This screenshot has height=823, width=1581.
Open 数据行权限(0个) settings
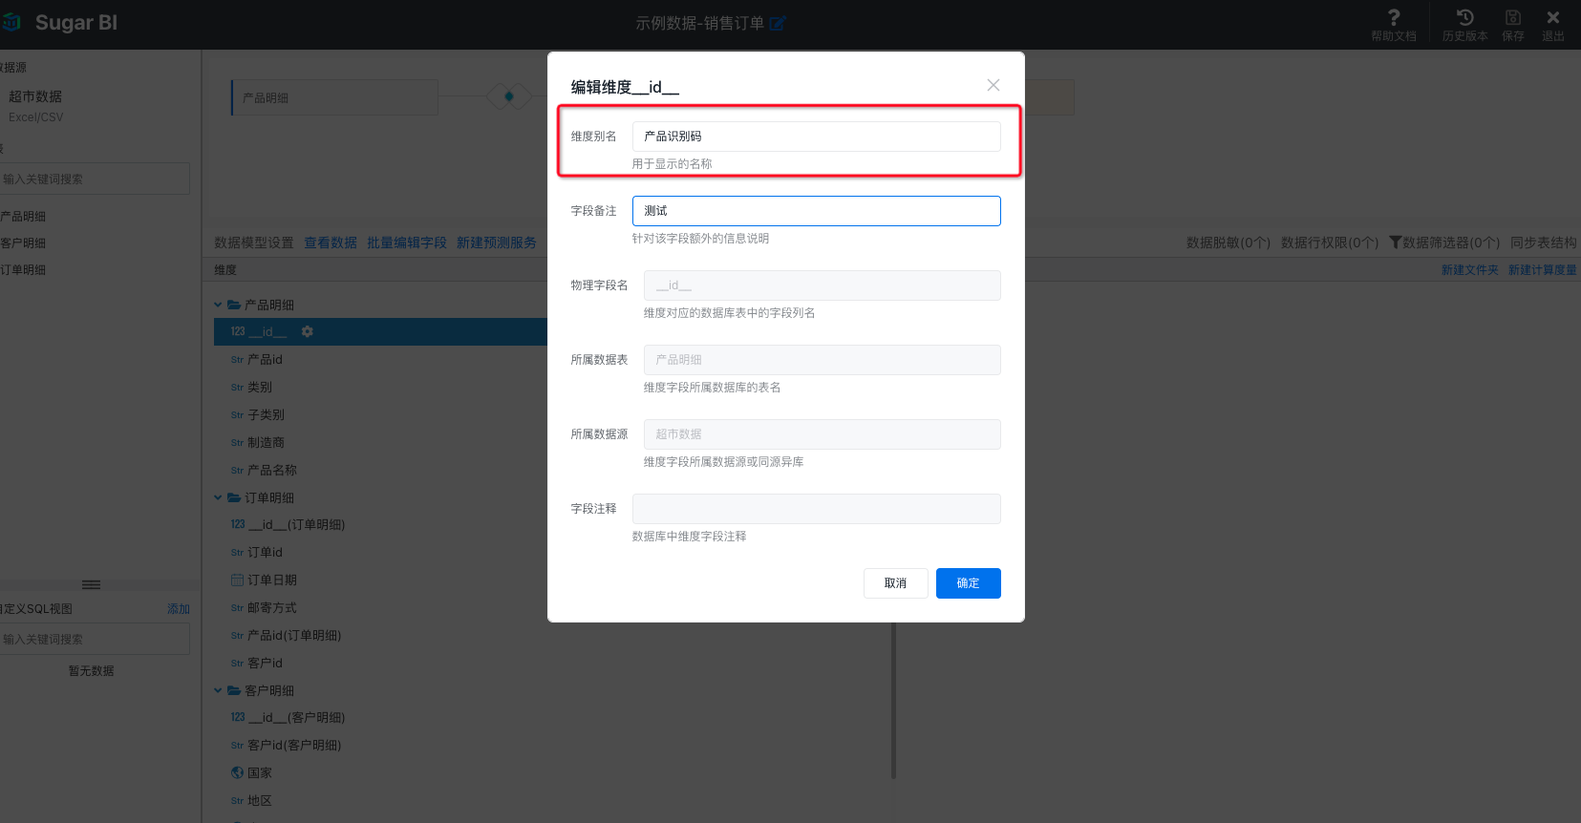[1330, 243]
